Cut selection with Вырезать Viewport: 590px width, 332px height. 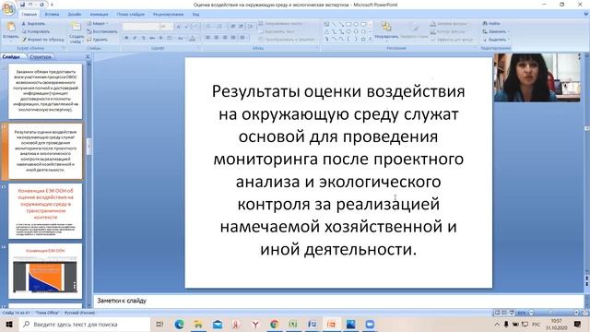pos(33,24)
